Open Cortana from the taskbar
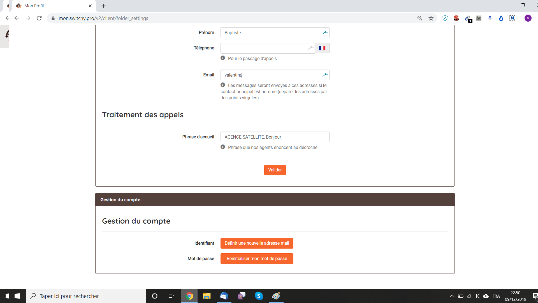538x303 pixels. click(x=155, y=296)
